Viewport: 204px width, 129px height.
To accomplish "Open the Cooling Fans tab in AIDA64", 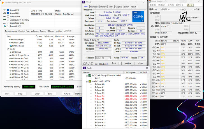I will 24,31.
